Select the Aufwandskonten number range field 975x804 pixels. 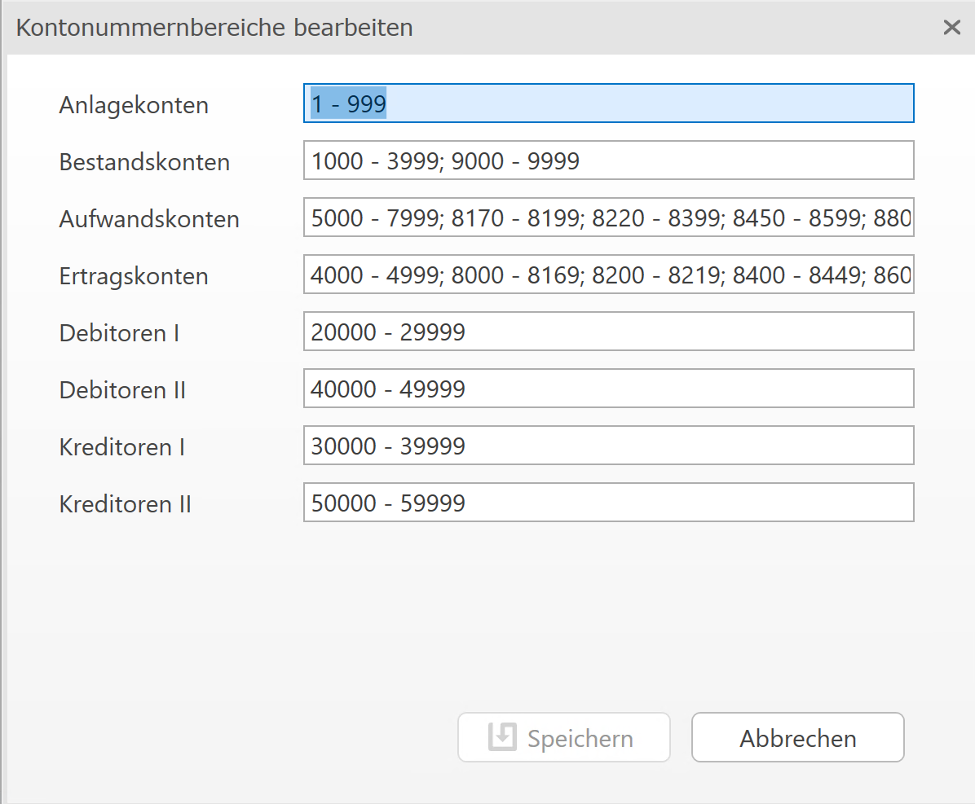tap(608, 217)
